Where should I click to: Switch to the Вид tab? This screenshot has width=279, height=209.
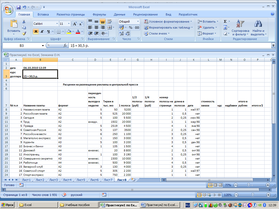point(168,14)
